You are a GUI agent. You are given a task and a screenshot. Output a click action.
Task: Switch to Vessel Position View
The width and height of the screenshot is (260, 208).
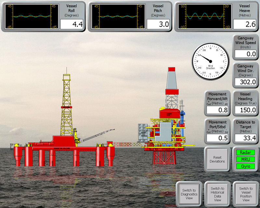coord(246,194)
